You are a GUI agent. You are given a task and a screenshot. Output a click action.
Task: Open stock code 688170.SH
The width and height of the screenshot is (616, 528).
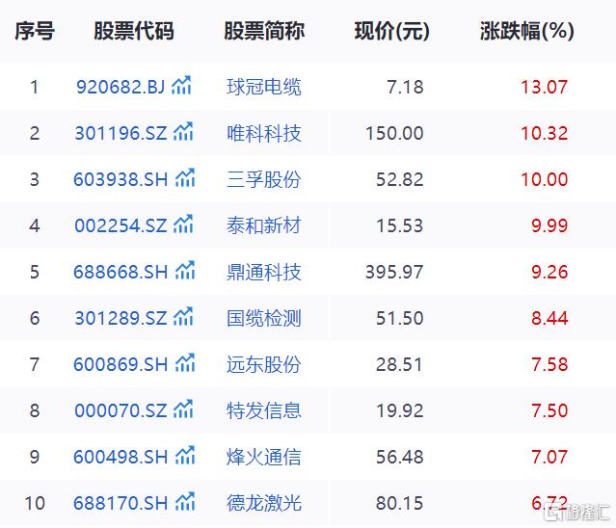tap(121, 503)
